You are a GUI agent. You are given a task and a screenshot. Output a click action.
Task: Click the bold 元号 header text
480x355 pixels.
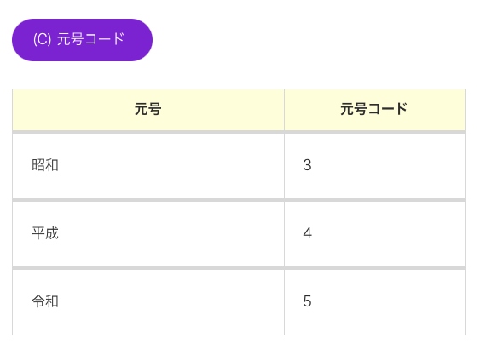click(147, 109)
